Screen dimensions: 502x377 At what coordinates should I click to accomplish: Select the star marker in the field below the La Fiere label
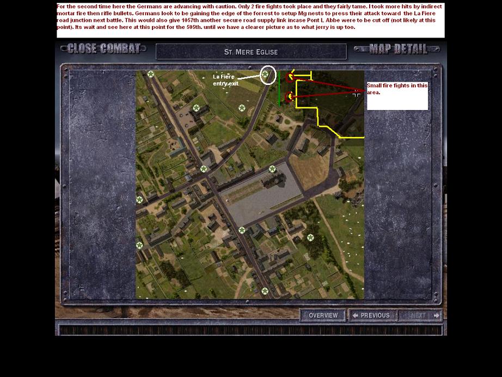[x=242, y=108]
